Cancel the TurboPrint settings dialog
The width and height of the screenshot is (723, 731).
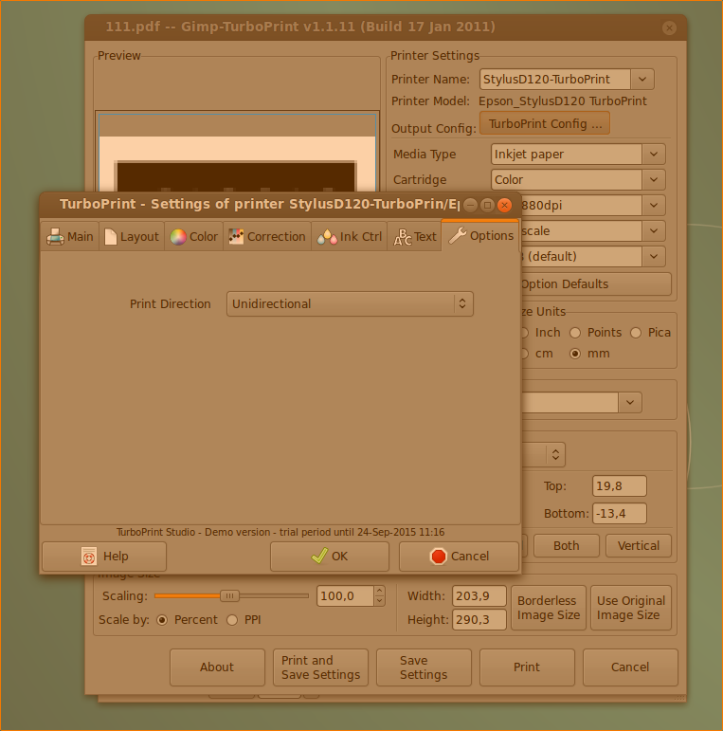point(459,557)
